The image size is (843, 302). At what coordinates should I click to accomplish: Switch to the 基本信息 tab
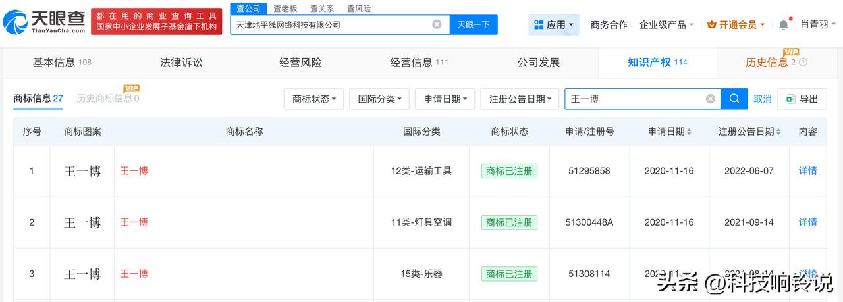pyautogui.click(x=62, y=63)
